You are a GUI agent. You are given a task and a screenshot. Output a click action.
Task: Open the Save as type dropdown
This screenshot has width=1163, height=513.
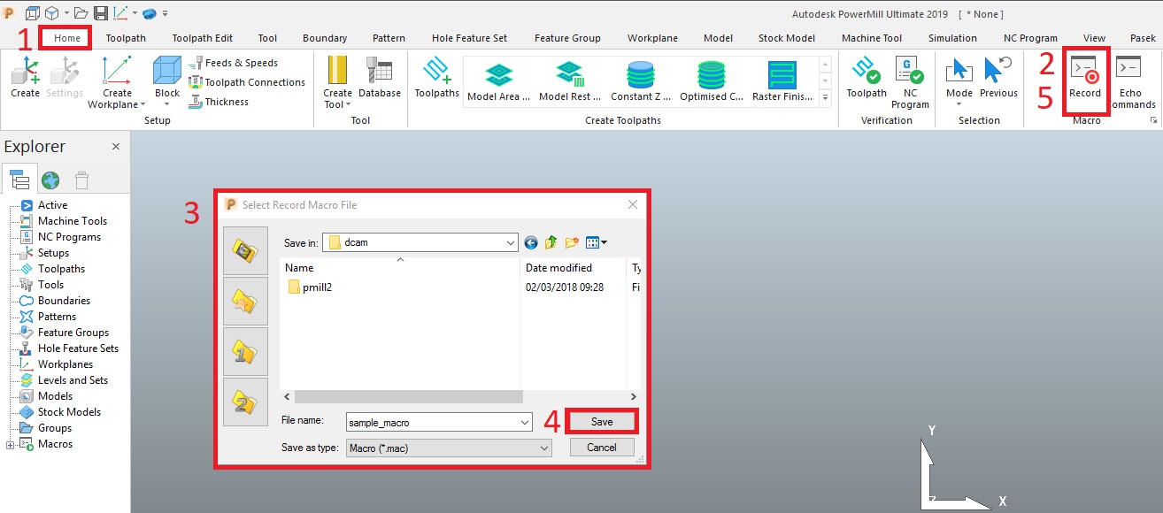coord(545,448)
